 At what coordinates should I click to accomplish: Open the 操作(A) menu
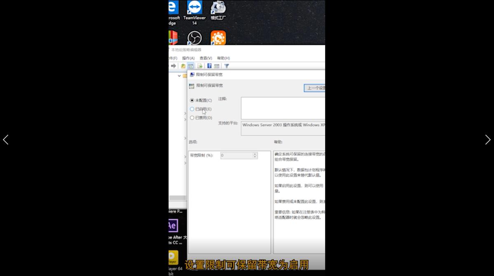pyautogui.click(x=188, y=58)
